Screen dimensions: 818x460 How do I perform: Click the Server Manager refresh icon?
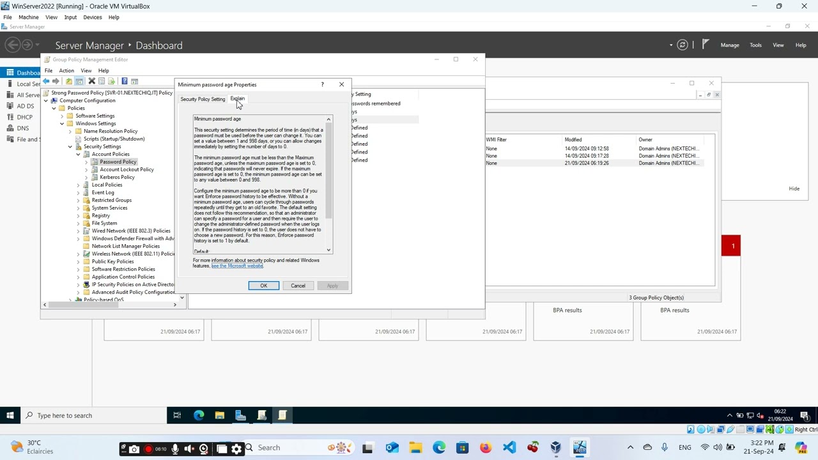click(683, 45)
